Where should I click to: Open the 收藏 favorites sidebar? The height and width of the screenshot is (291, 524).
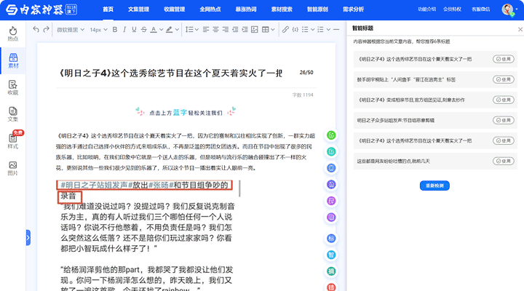pyautogui.click(x=12, y=87)
